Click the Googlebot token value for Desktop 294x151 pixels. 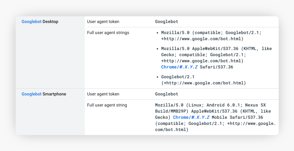(167, 22)
